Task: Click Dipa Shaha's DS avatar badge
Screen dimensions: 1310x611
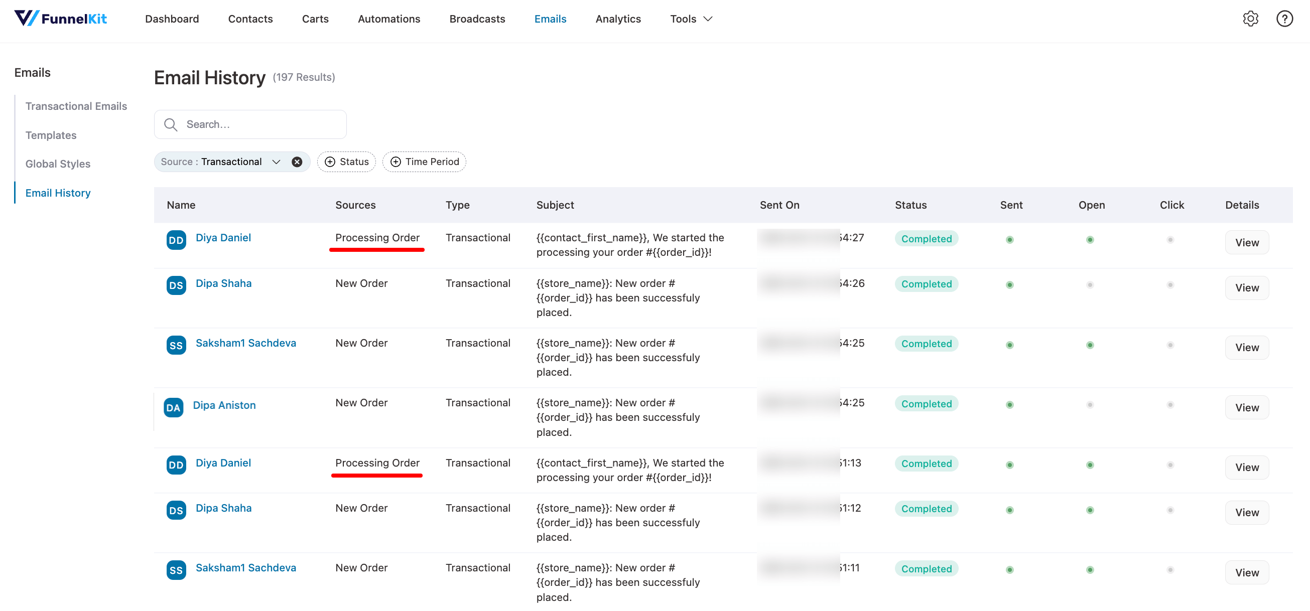Action: 176,285
